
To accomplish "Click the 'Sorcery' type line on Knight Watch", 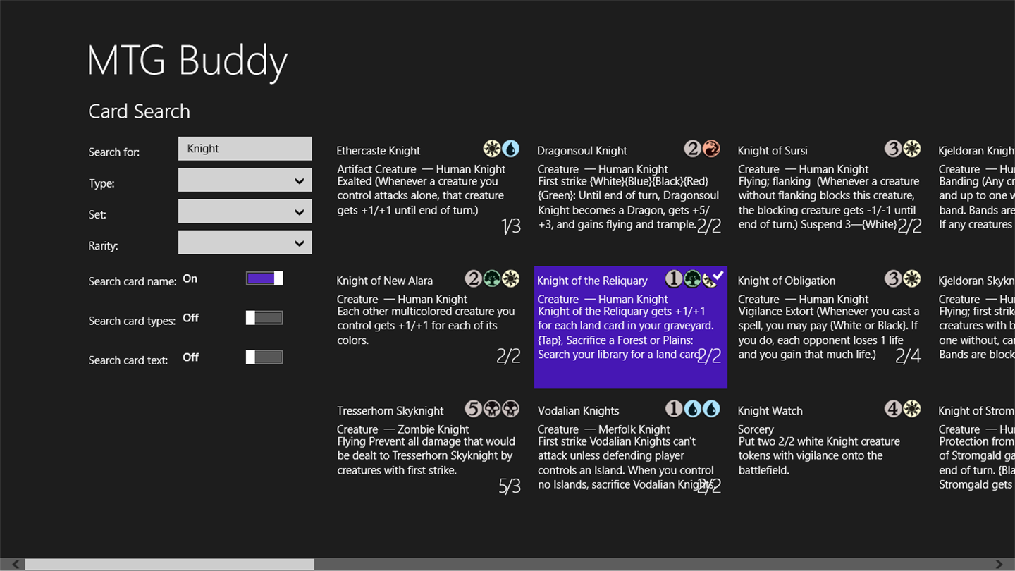I will click(x=756, y=429).
